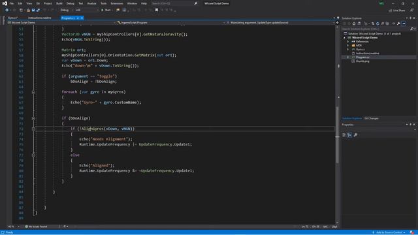Open the File menu
The width and height of the screenshot is (418, 235).
pyautogui.click(x=12, y=3)
